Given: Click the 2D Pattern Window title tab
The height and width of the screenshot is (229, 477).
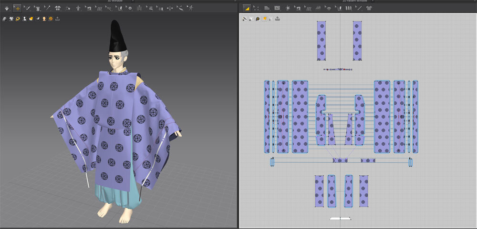Looking at the screenshot, I should coord(355,1).
